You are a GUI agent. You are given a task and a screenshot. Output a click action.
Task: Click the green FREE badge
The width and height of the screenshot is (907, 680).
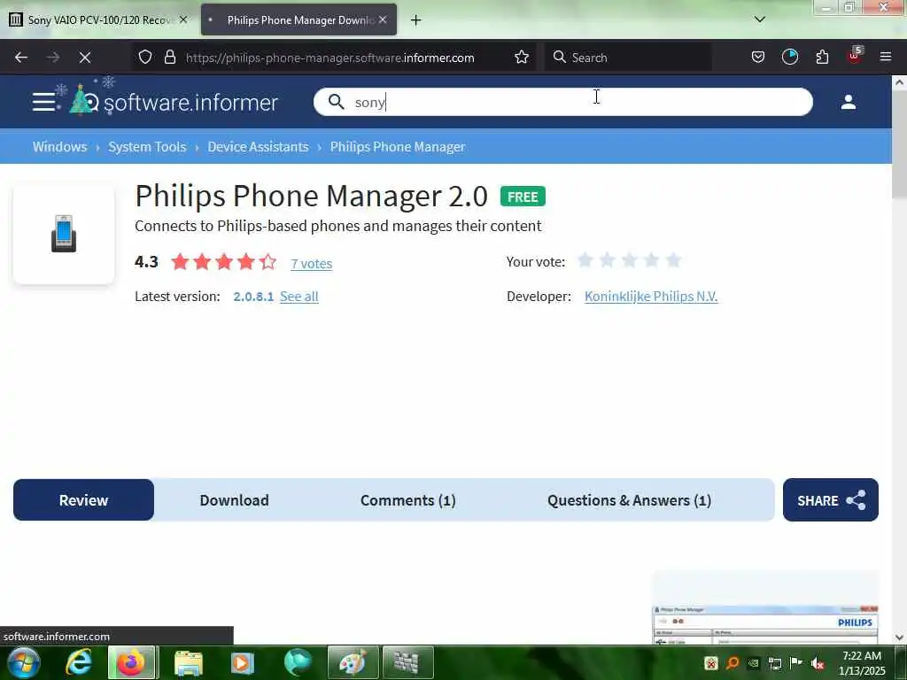tap(523, 197)
